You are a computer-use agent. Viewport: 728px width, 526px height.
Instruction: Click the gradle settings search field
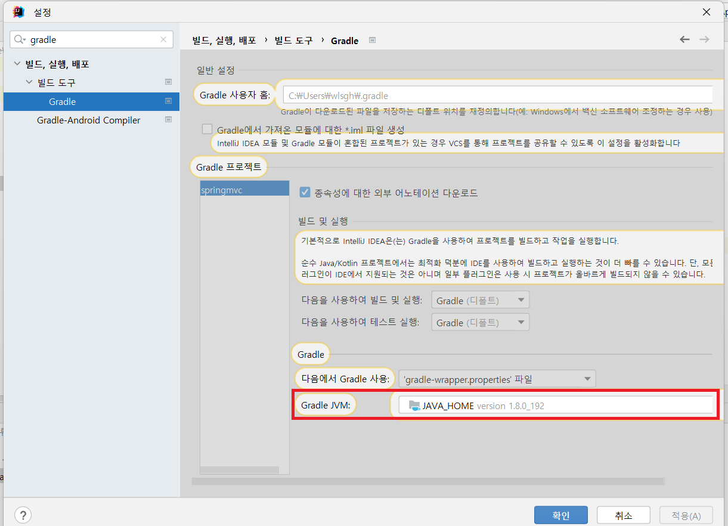[92, 39]
